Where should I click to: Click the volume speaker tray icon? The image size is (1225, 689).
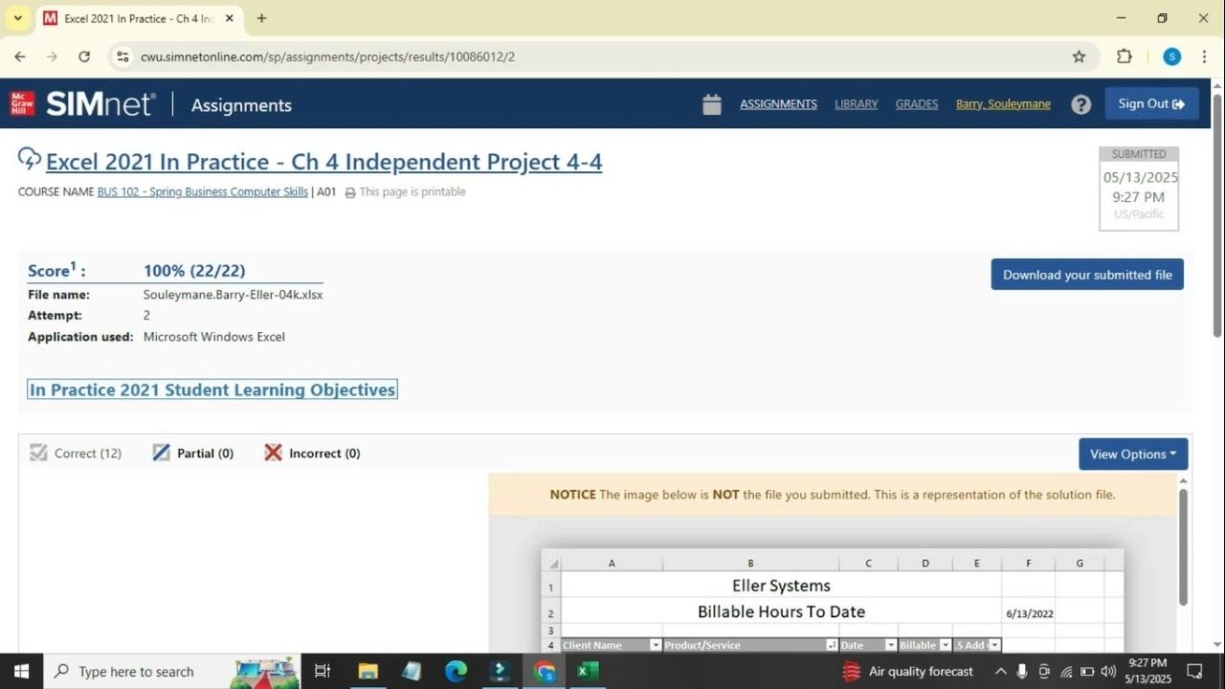1108,671
